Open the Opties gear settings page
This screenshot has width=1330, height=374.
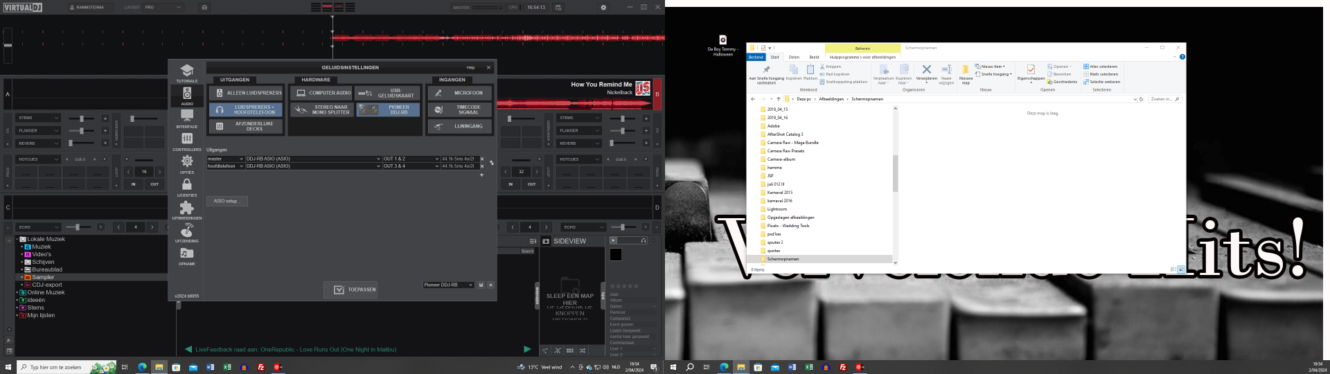point(187,164)
